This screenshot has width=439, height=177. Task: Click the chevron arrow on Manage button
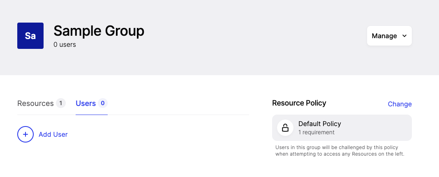[x=404, y=36]
